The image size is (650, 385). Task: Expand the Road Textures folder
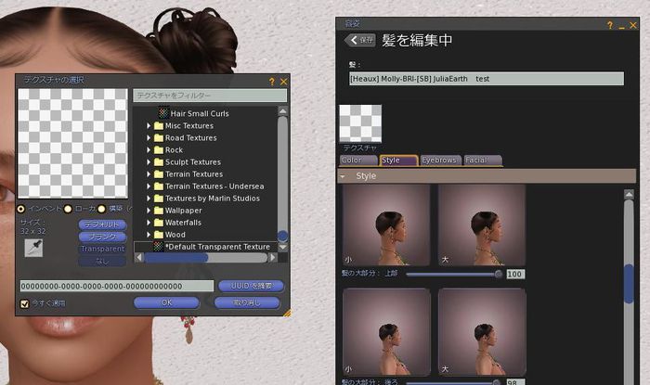pos(149,138)
